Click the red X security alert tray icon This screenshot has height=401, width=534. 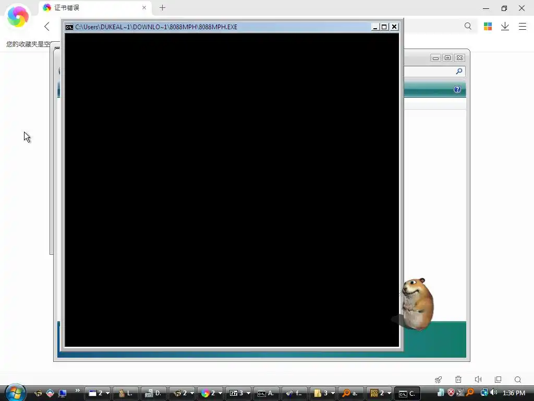(451, 393)
